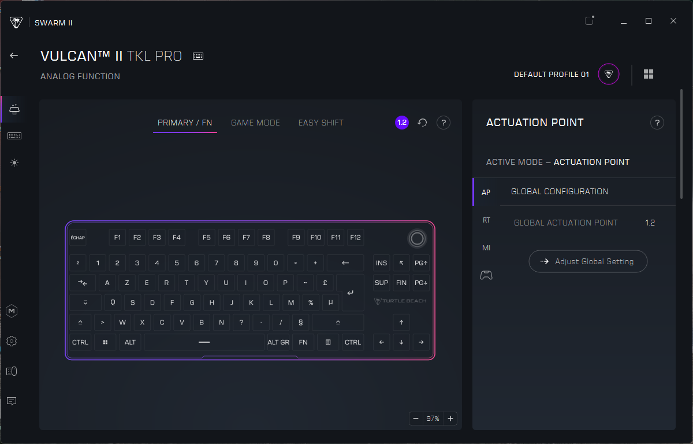The height and width of the screenshot is (444, 693).
Task: Zoom out the keyboard view
Action: click(x=415, y=419)
